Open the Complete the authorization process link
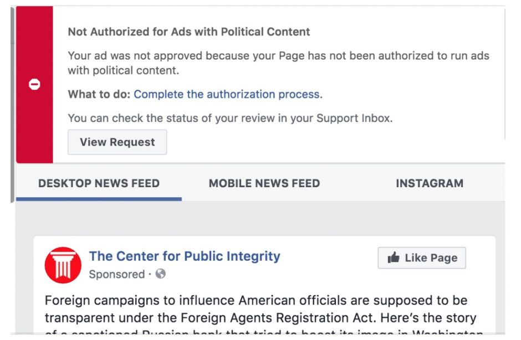The image size is (521, 340). click(227, 94)
